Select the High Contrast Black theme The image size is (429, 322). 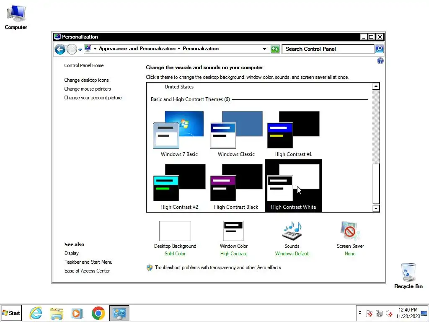236,186
